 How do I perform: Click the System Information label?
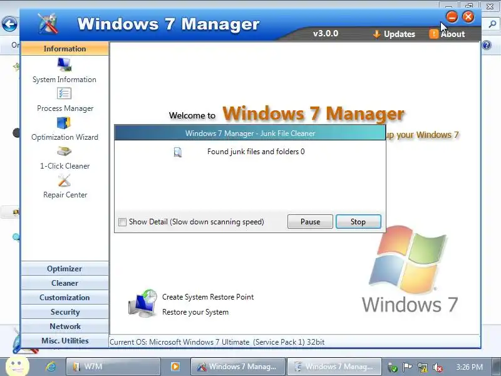pos(65,80)
